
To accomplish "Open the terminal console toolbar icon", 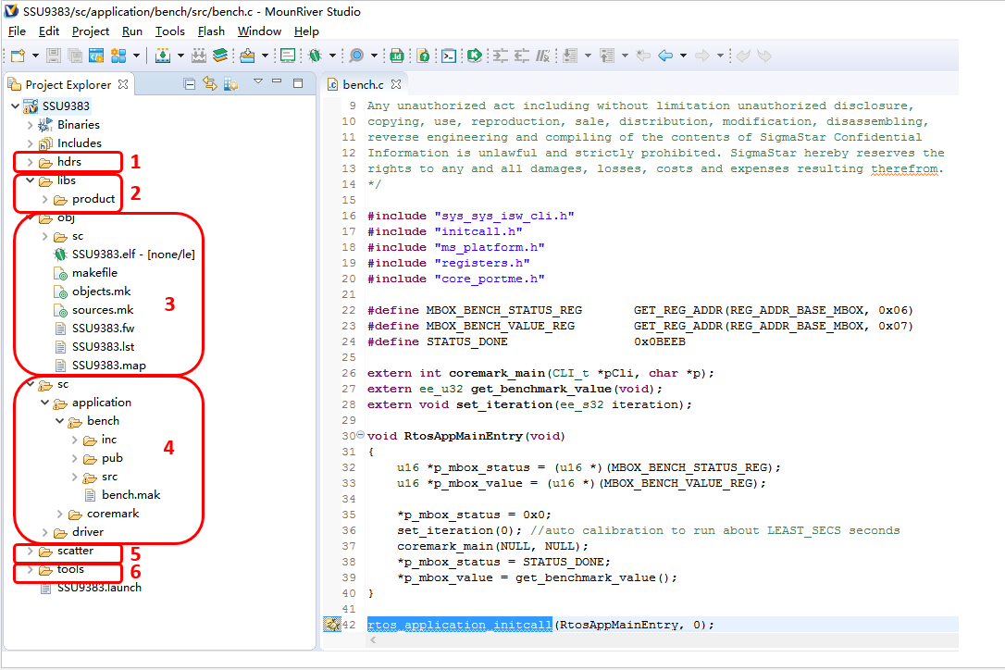I will [x=448, y=56].
